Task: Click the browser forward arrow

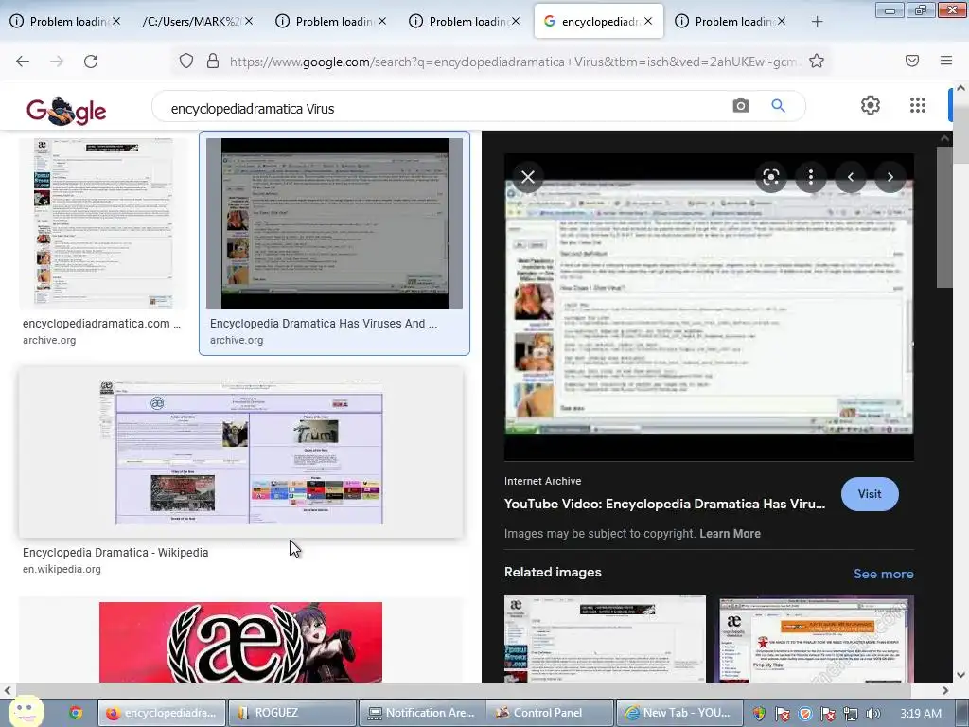Action: (57, 62)
